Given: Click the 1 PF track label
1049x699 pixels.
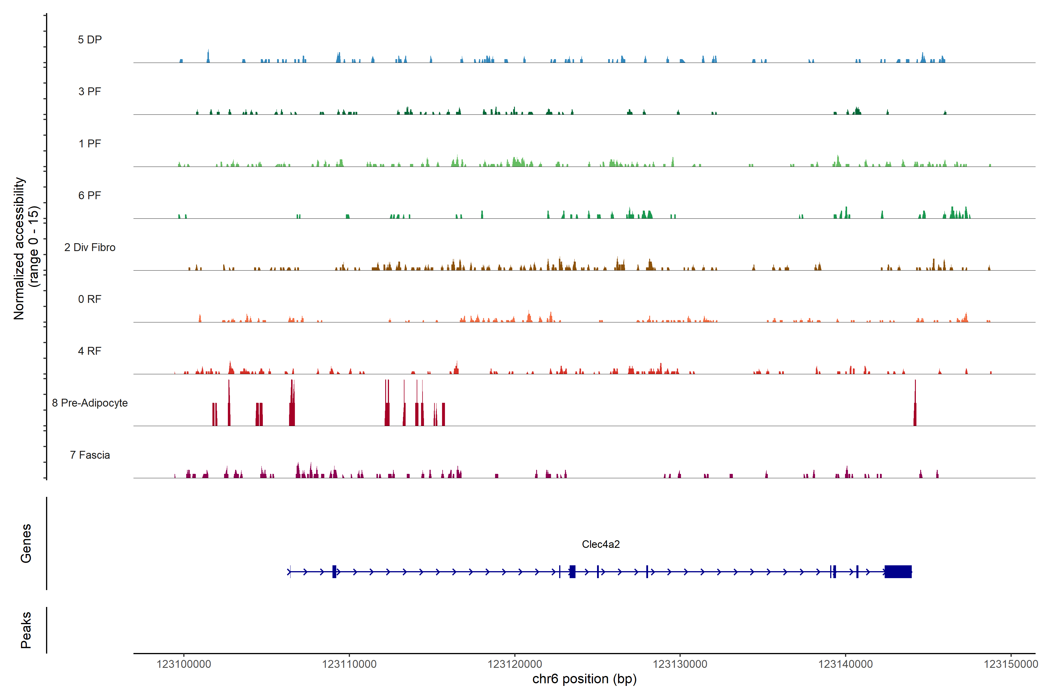Looking at the screenshot, I should pyautogui.click(x=90, y=144).
